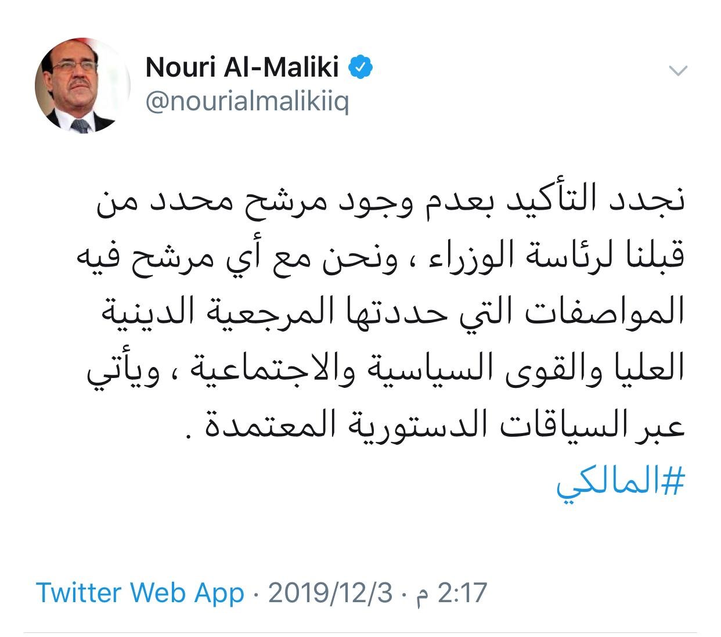Click the verified blue checkmark badge
The height and width of the screenshot is (637, 721).
[x=360, y=68]
